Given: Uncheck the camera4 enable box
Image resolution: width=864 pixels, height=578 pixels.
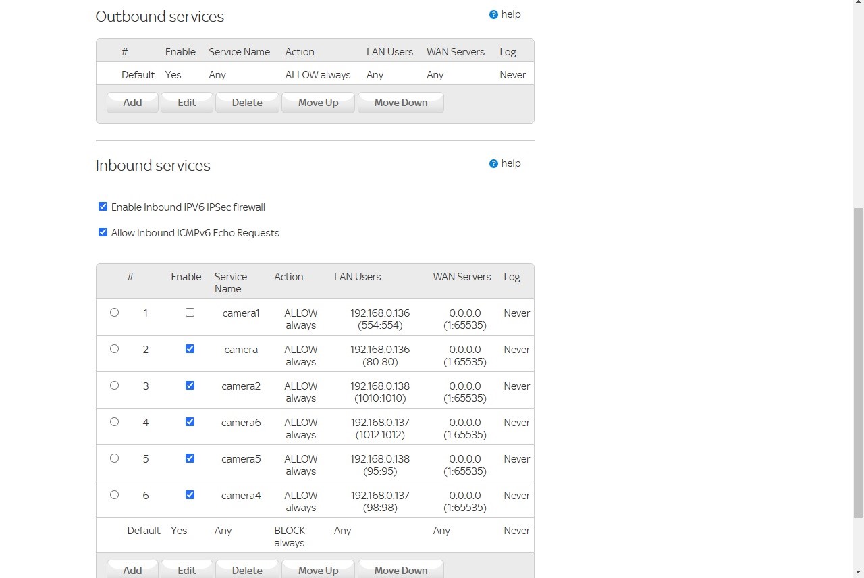Looking at the screenshot, I should (x=190, y=494).
